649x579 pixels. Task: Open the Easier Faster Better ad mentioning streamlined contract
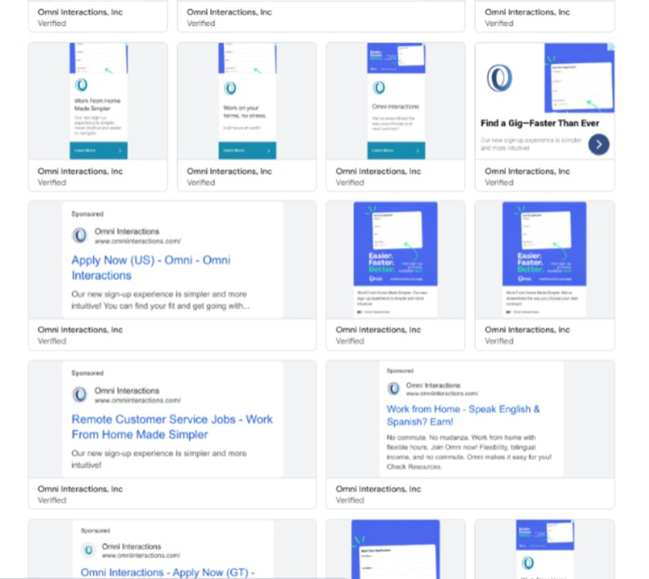544,259
